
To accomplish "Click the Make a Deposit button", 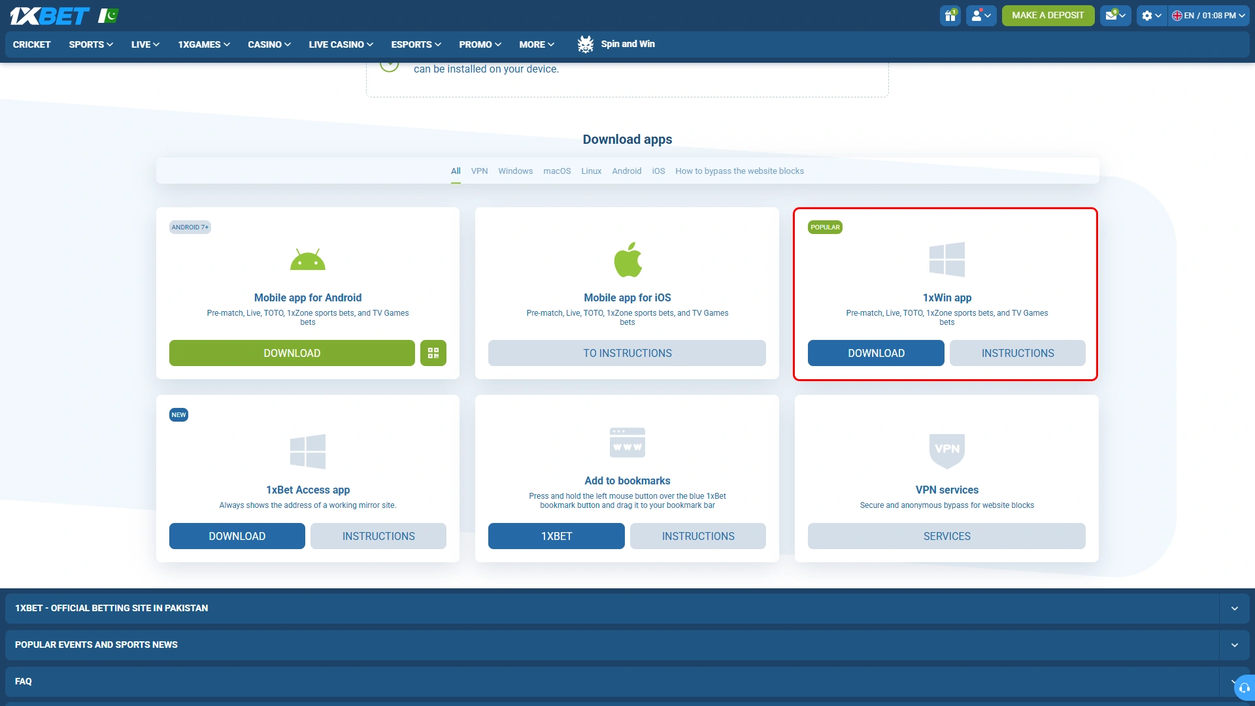I will (1048, 15).
